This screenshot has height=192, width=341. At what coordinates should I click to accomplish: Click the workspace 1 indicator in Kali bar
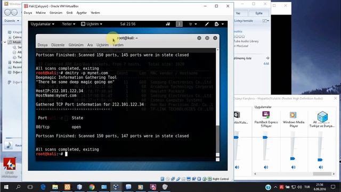coord(179,24)
